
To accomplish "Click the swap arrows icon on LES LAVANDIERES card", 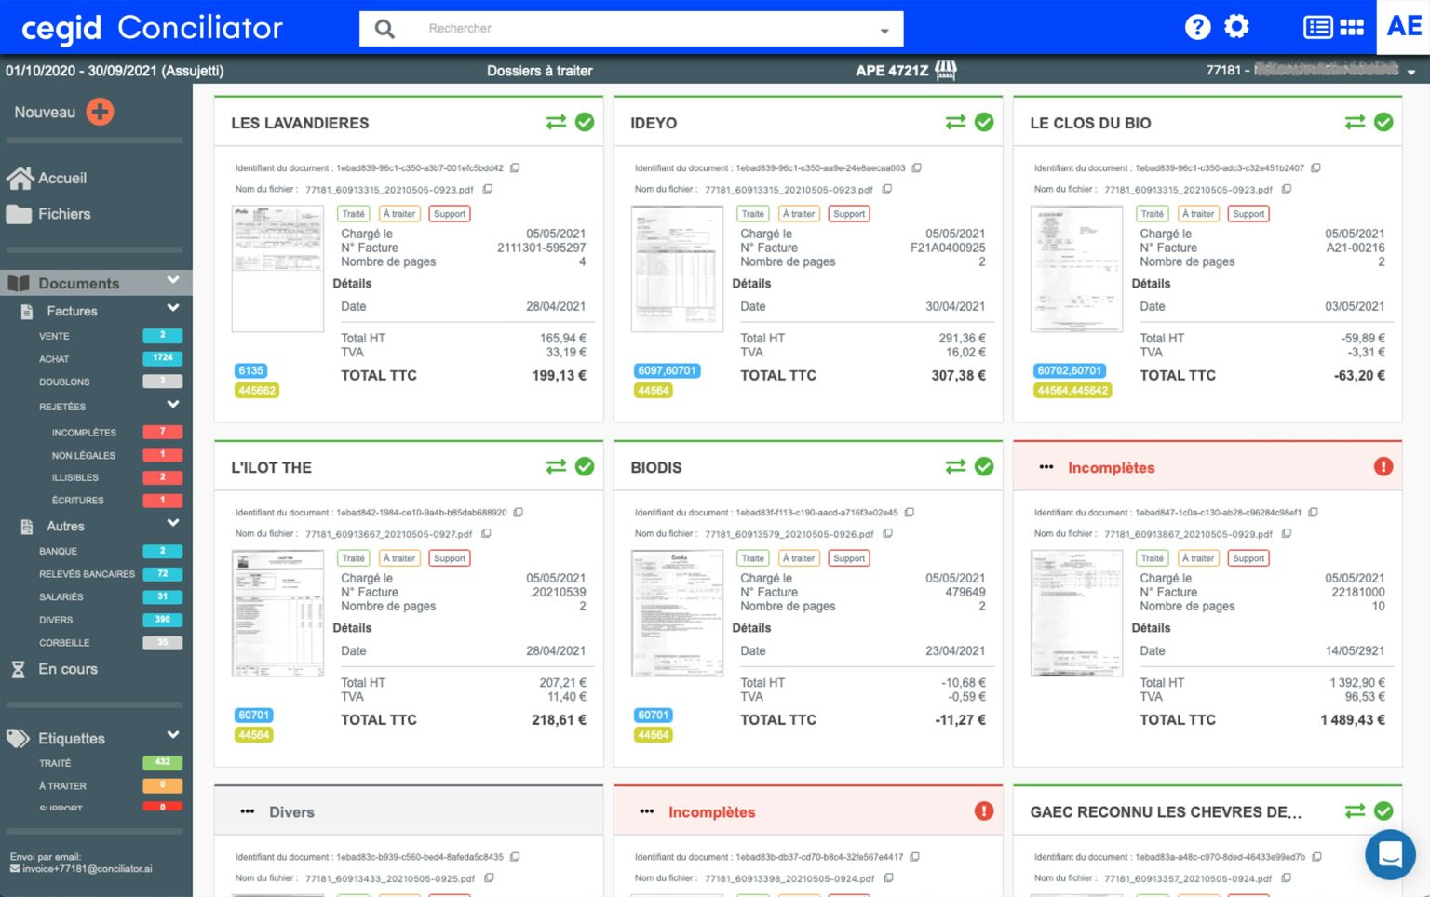I will (x=553, y=121).
